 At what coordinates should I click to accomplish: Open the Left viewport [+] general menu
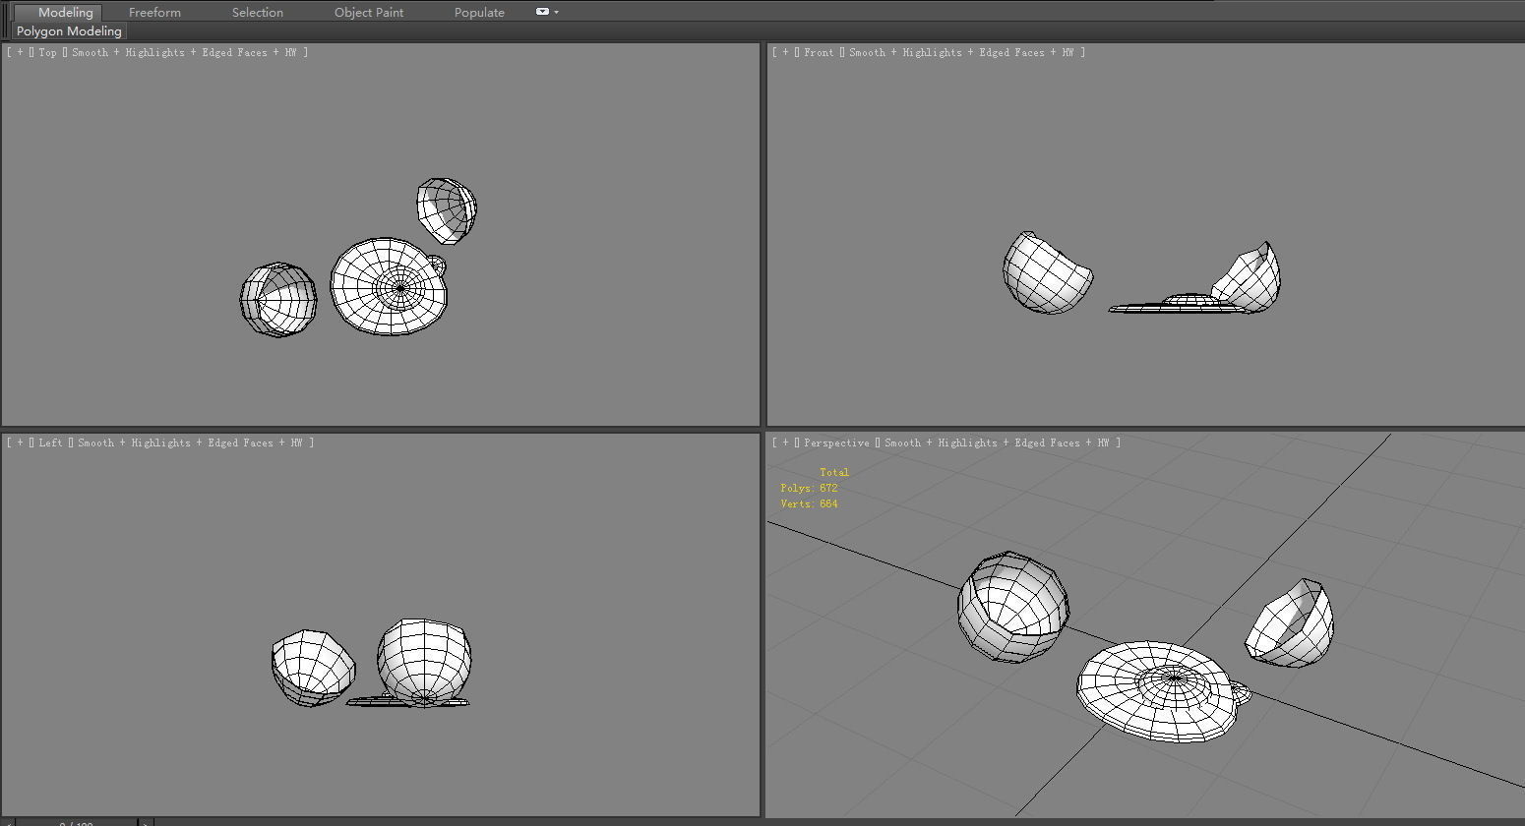pyautogui.click(x=20, y=442)
